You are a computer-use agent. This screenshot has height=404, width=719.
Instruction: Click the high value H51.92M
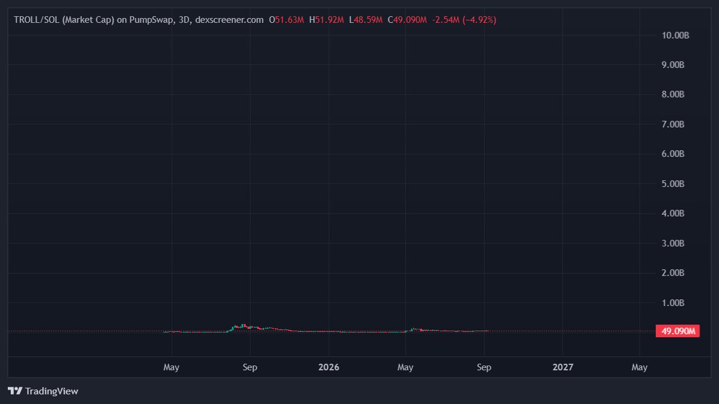point(326,20)
